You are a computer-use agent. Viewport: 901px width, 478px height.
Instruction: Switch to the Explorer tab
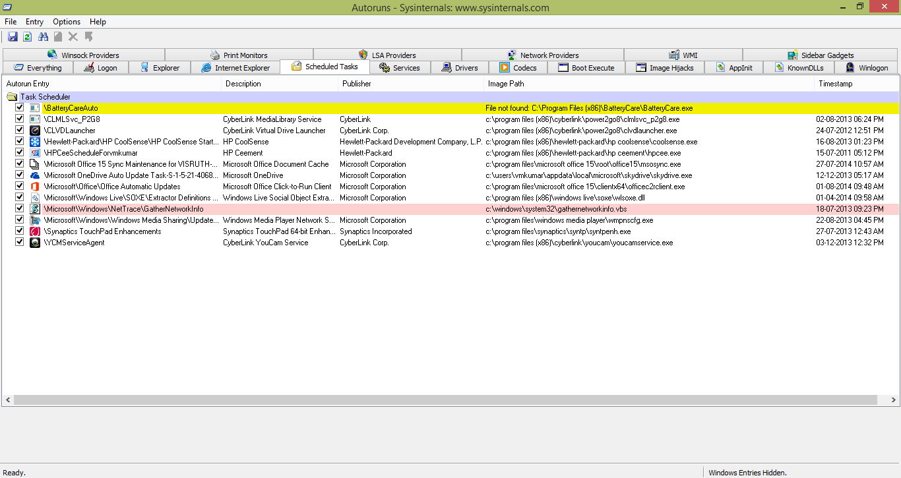click(160, 68)
